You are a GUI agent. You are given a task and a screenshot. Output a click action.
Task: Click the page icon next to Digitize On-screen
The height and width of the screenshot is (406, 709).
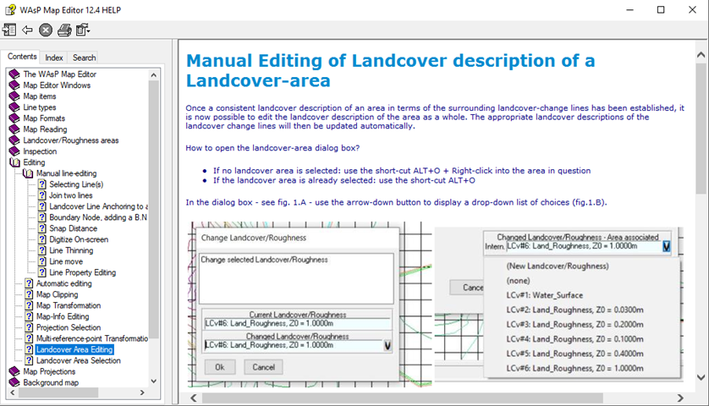click(x=42, y=239)
